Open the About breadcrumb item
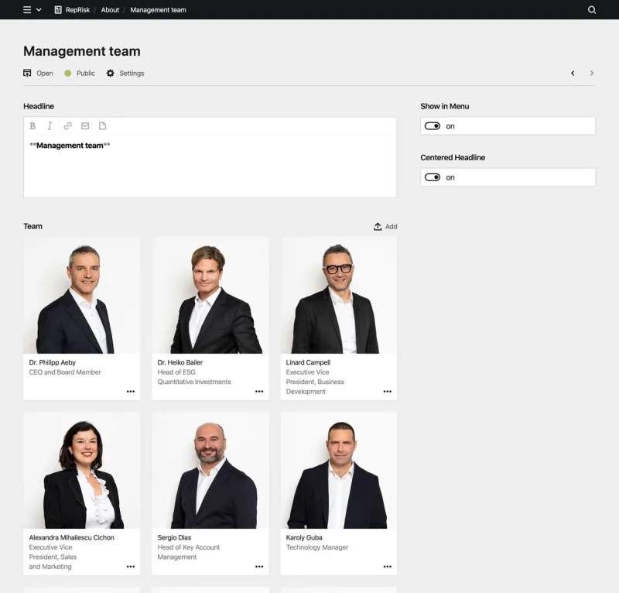 coord(109,10)
